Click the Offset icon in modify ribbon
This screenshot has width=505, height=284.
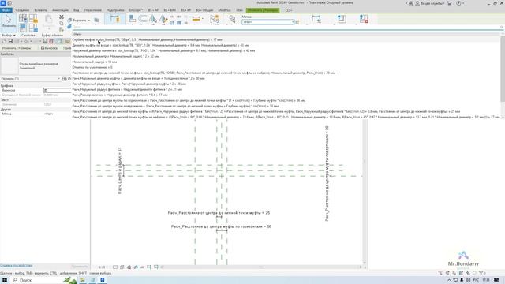pyautogui.click(x=143, y=19)
